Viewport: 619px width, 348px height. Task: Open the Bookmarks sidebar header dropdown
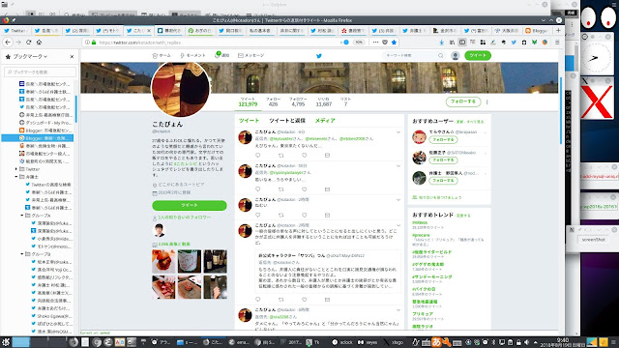click(30, 57)
